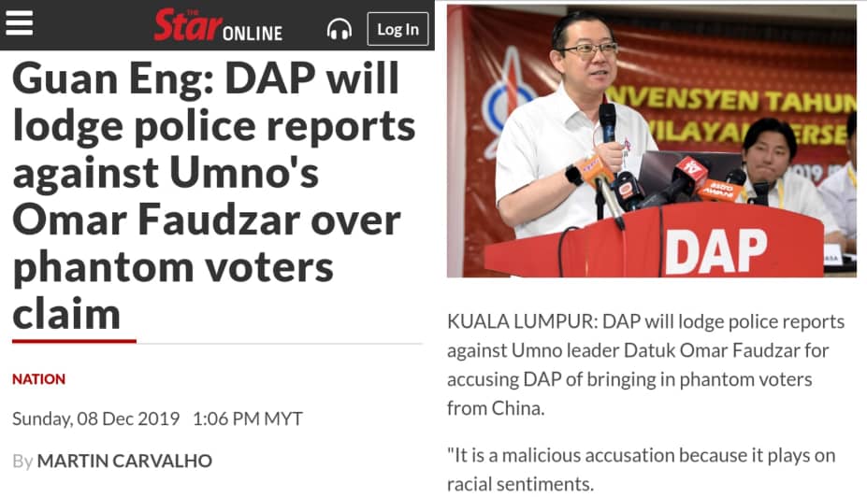Open the headphones audio listen icon
Screen dimensions: 867x497
tap(339, 29)
